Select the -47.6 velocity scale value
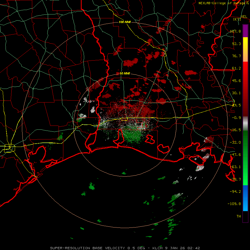This screenshot has height=250, width=250. (236, 155)
